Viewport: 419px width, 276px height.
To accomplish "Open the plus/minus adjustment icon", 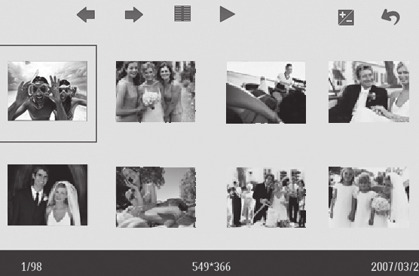I will point(346,18).
